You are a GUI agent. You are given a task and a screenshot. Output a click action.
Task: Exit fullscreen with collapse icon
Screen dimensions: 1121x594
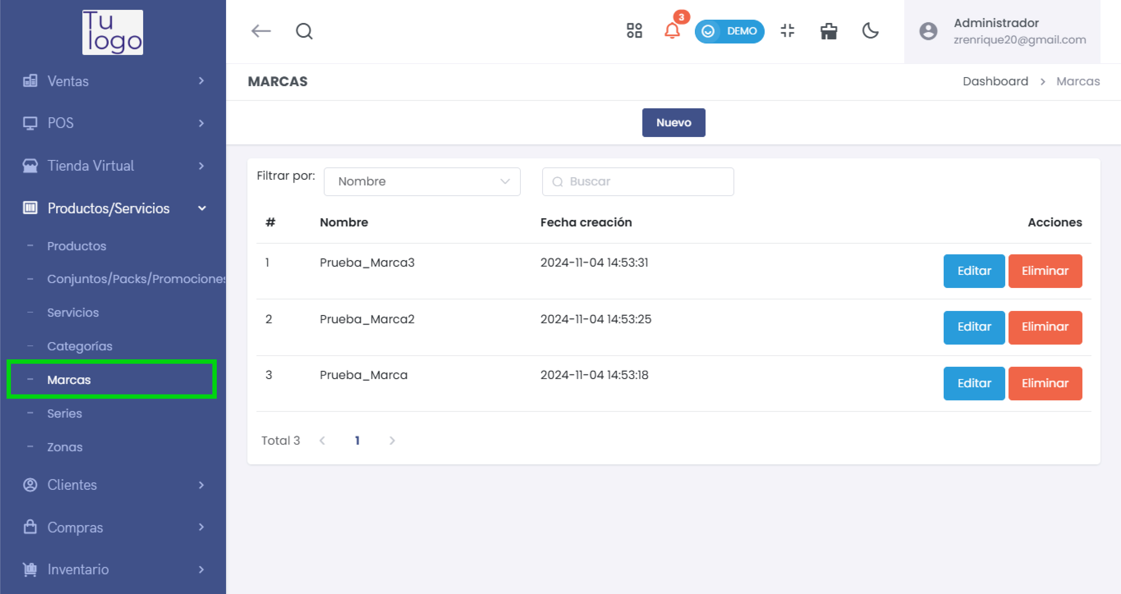click(787, 31)
